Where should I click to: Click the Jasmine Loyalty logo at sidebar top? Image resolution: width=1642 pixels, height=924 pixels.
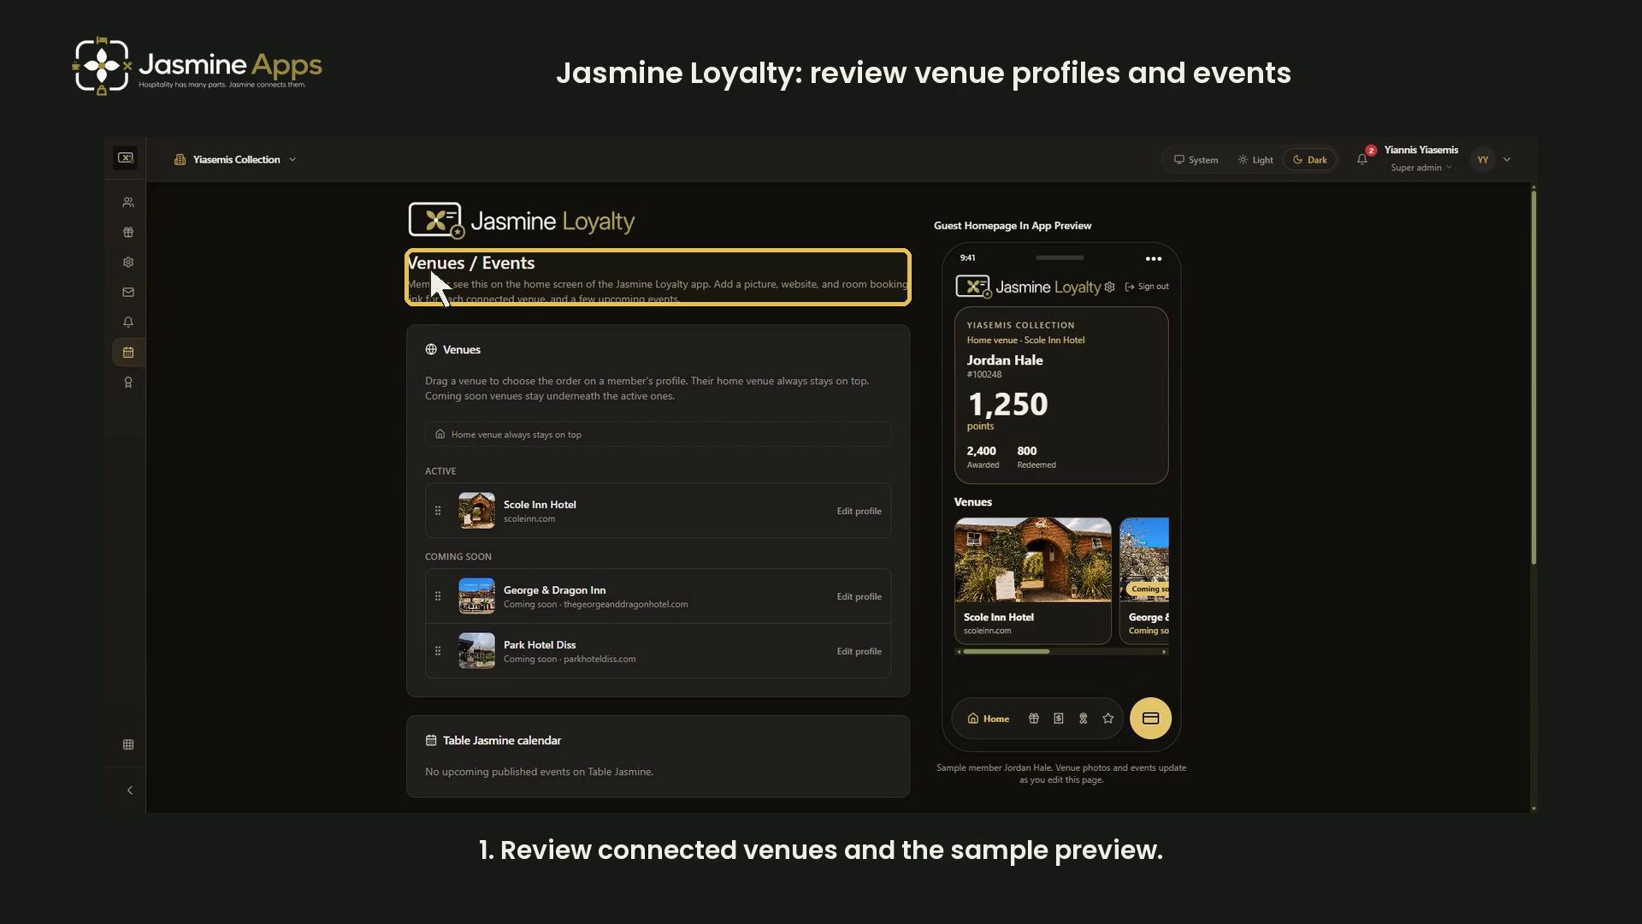tap(126, 157)
